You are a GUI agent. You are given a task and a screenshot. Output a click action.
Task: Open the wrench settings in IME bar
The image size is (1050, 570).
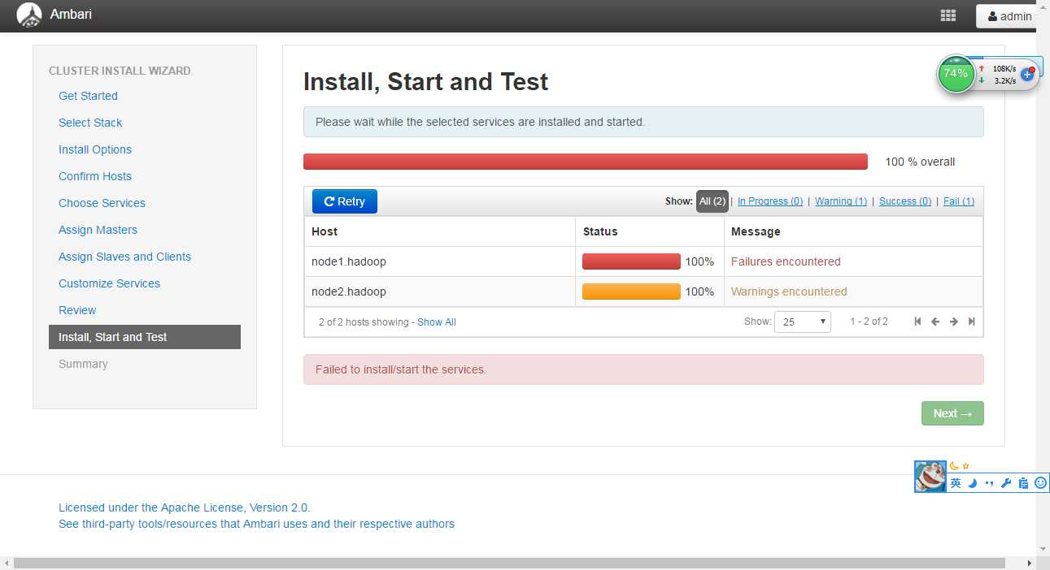pyautogui.click(x=1006, y=483)
